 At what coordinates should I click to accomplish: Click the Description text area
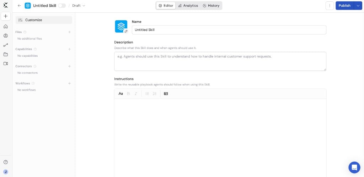pyautogui.click(x=220, y=61)
